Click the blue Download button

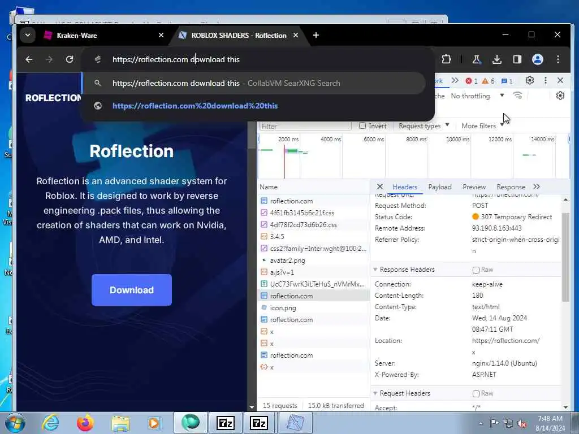(x=131, y=290)
